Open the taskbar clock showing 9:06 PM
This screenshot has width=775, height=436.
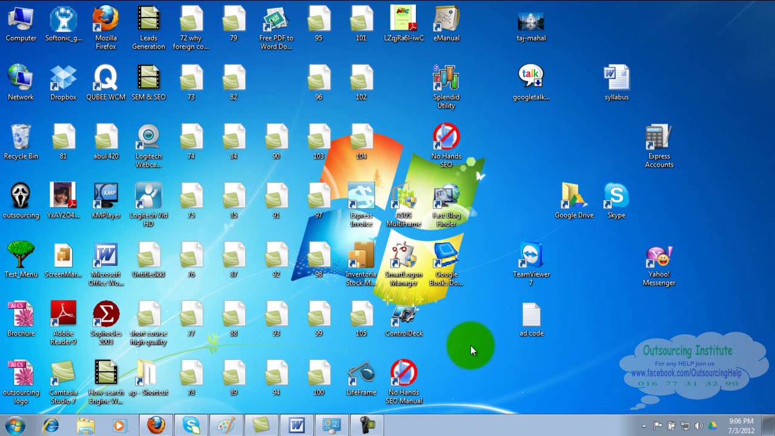[742, 426]
